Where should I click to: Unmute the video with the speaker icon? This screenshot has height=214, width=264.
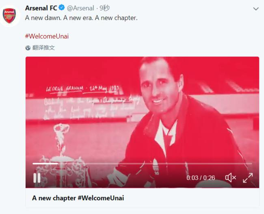[x=230, y=178]
